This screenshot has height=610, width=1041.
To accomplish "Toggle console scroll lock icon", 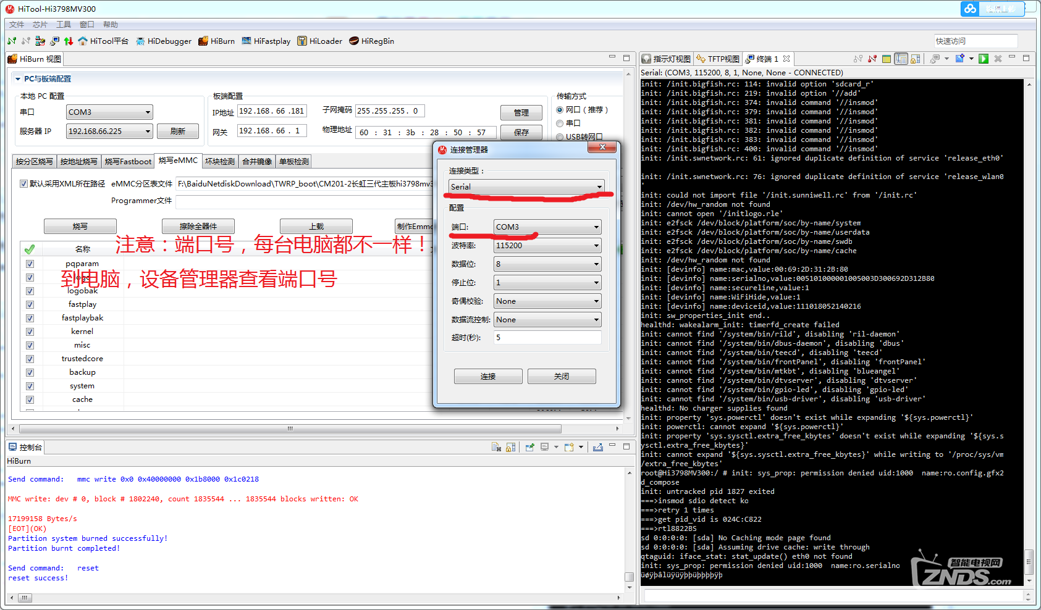I will click(x=510, y=447).
